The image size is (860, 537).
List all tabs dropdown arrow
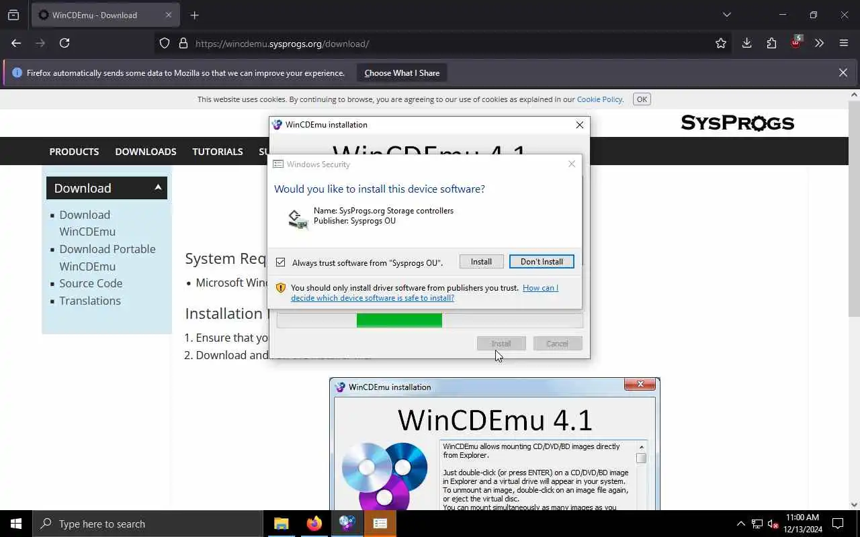coord(726,15)
